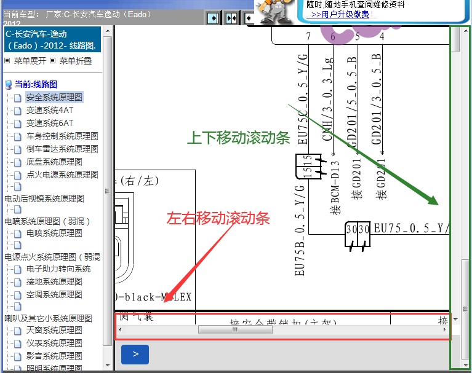This screenshot has width=472, height=373.
Task: Select 底盘系统原理图 in the list
Action: [54, 162]
